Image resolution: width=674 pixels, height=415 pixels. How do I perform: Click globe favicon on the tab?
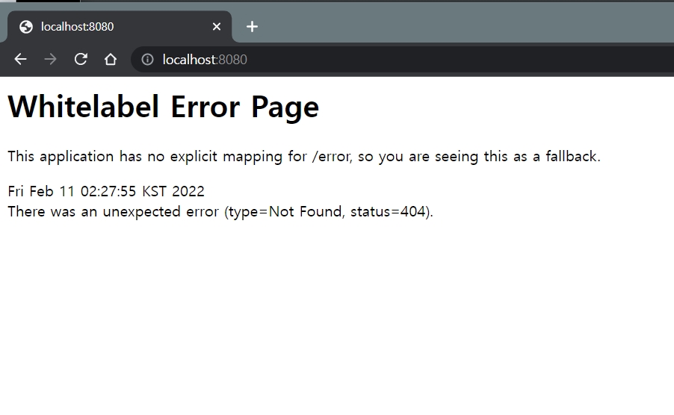click(26, 27)
